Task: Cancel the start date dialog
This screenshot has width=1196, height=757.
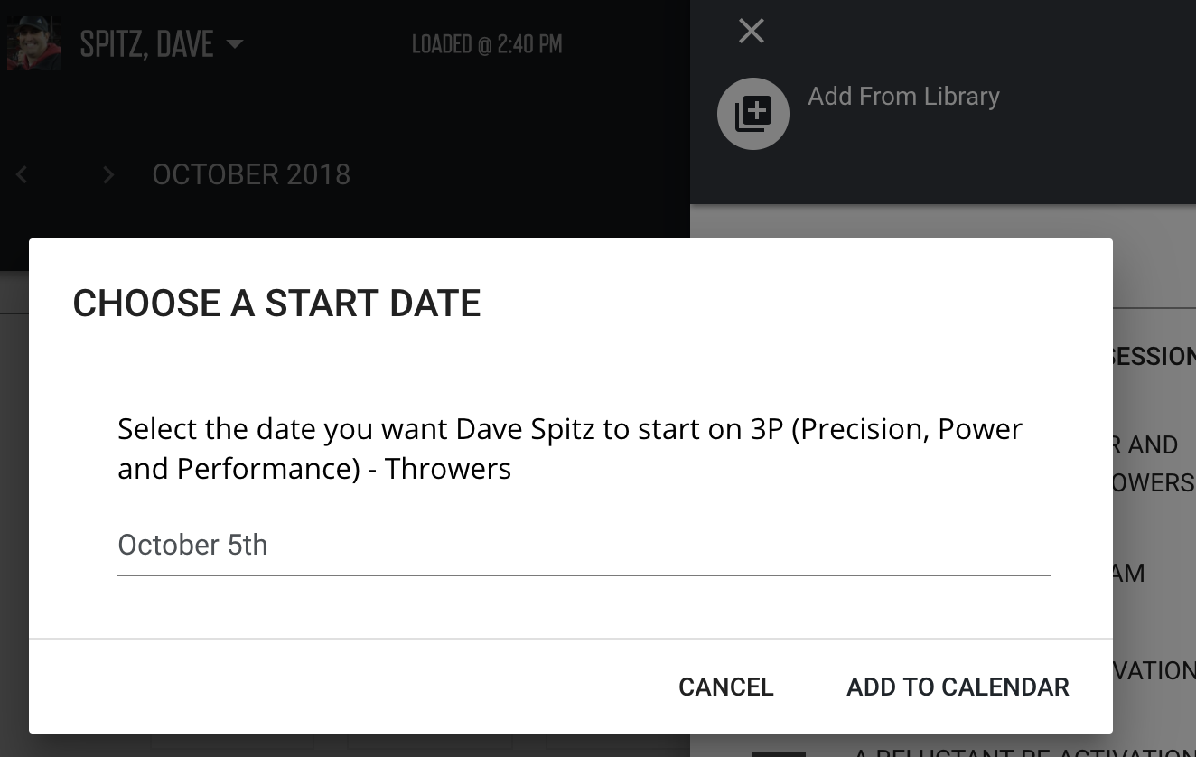Action: [x=725, y=687]
